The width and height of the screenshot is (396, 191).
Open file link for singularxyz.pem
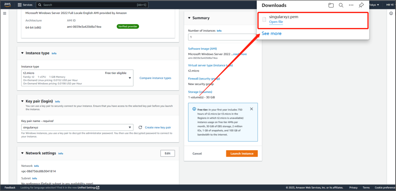[276, 22]
